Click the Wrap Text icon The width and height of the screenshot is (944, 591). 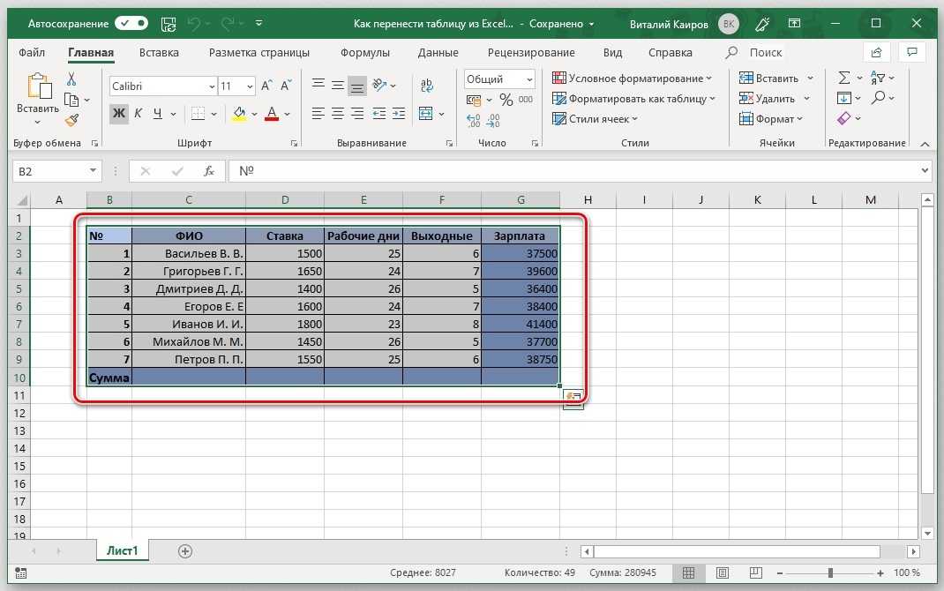[x=427, y=86]
